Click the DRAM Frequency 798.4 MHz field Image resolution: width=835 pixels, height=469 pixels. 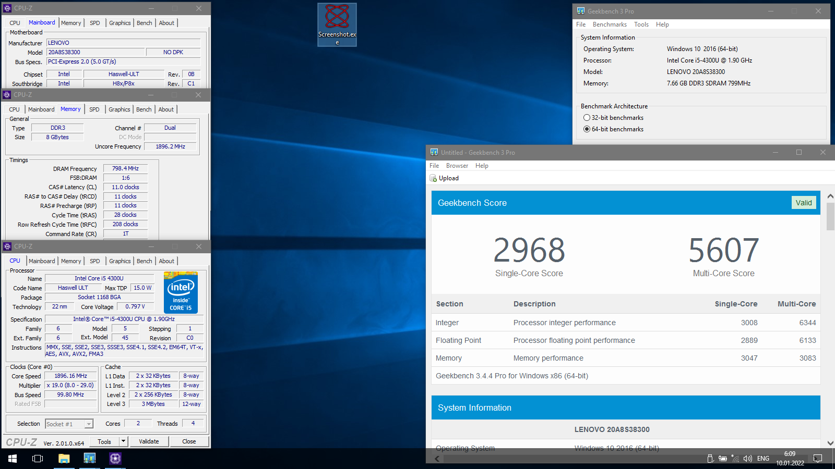(x=125, y=168)
